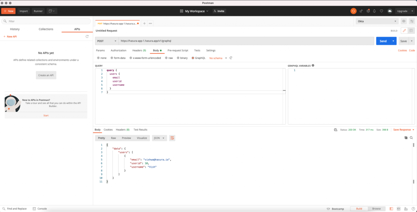Click Create an API button
Screen dimensions: 417x212
coord(46,75)
